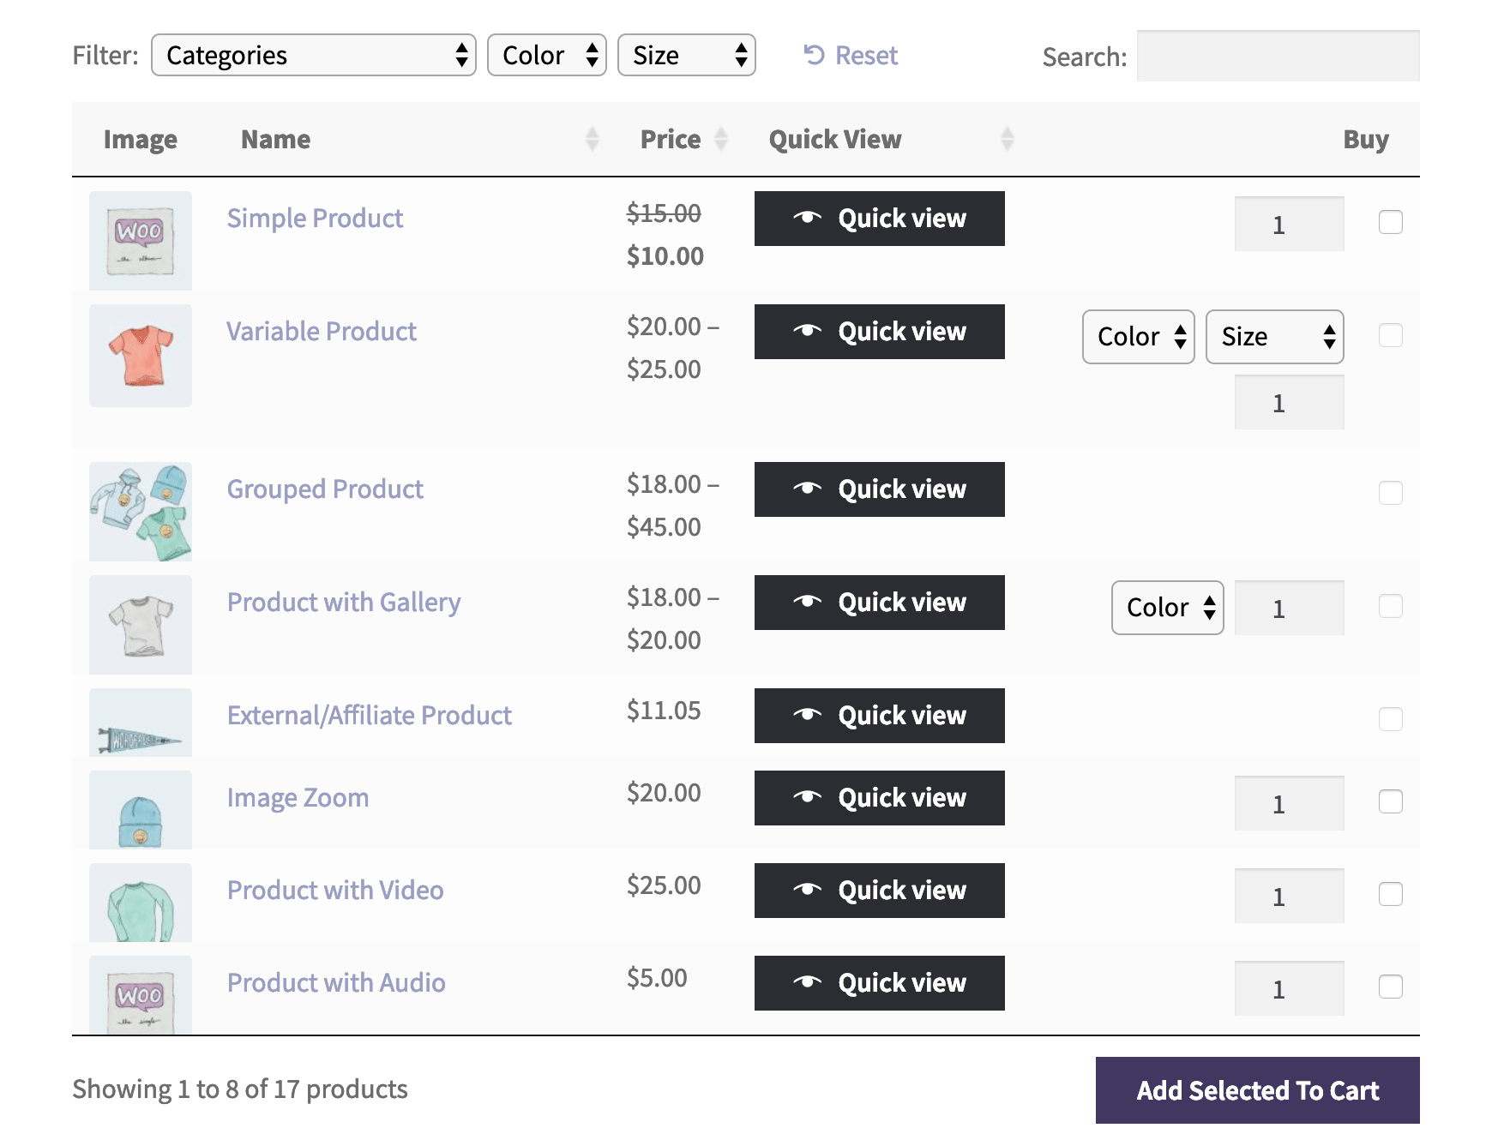The image size is (1498, 1140).
Task: Click the quantity field for Product with Video
Action: [x=1288, y=896]
